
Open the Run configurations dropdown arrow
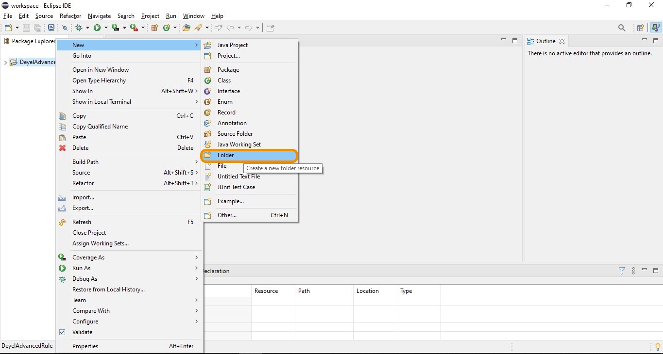pos(106,28)
